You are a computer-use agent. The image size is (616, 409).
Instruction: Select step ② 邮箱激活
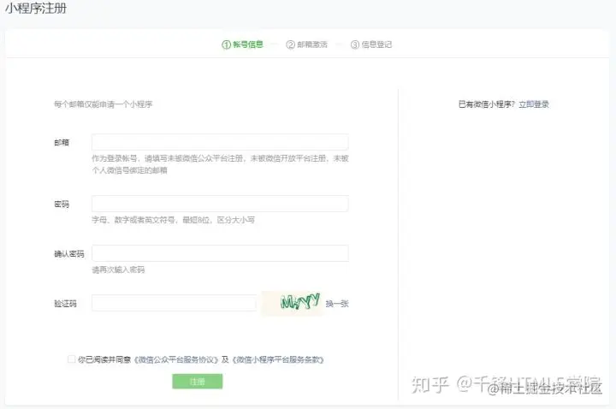307,44
